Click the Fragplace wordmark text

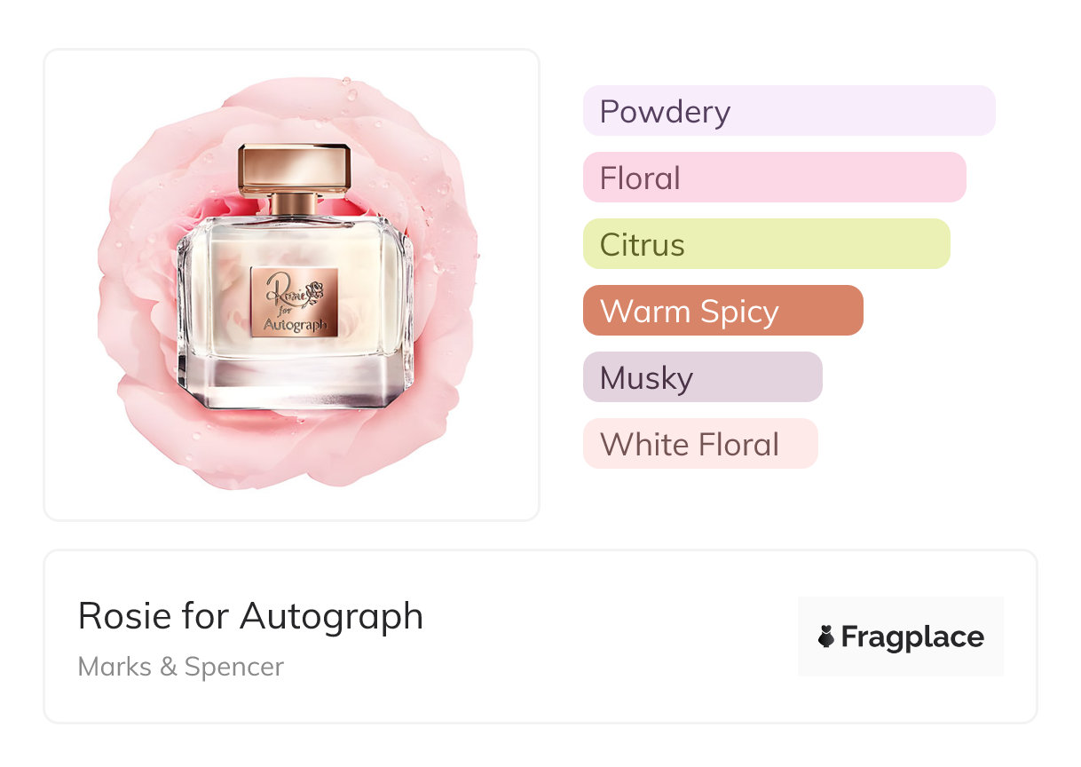pyautogui.click(x=911, y=637)
